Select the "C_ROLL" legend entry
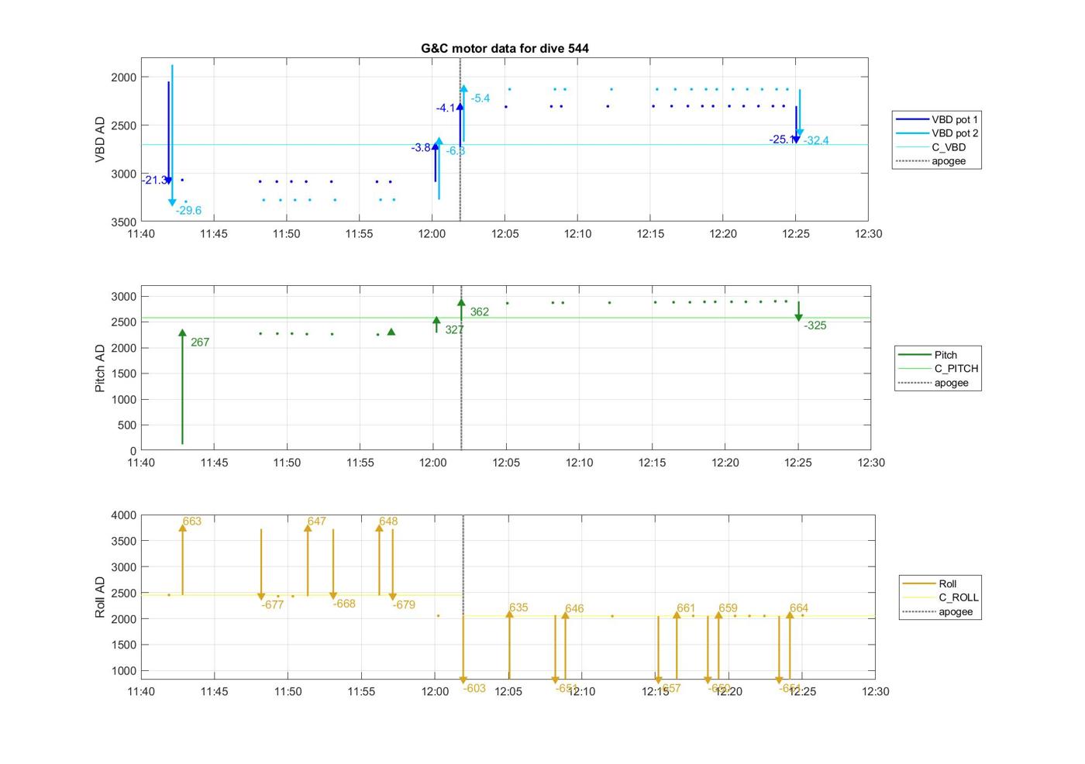The height and width of the screenshot is (764, 1085). click(x=941, y=597)
